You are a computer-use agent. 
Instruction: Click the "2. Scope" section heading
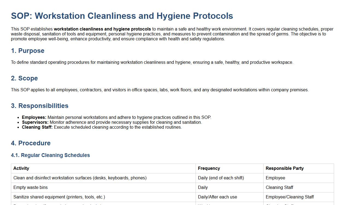click(x=24, y=78)
